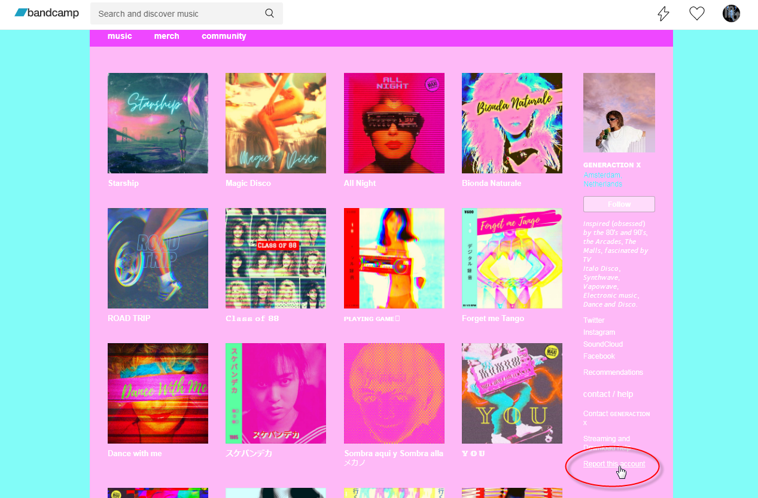Open the Starship album cover
758x498 pixels.
tap(158, 123)
